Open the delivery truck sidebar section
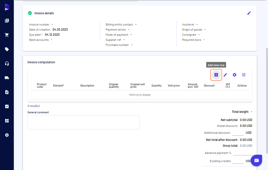 click(x=7, y=78)
